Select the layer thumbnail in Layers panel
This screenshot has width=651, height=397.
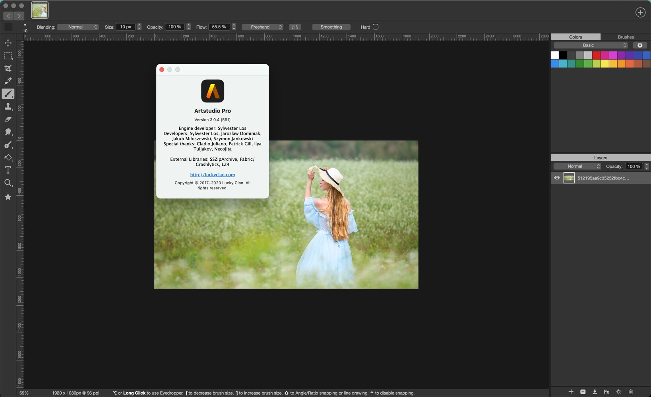[x=569, y=178]
